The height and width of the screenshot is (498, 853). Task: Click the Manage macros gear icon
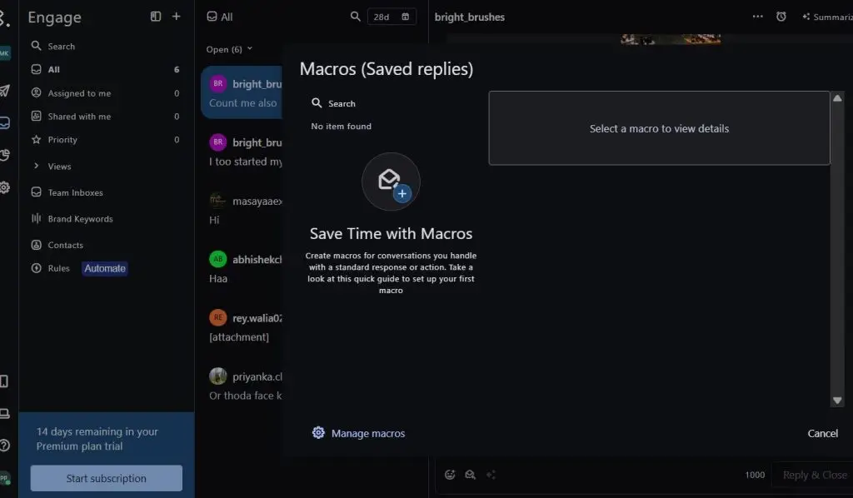(x=318, y=433)
